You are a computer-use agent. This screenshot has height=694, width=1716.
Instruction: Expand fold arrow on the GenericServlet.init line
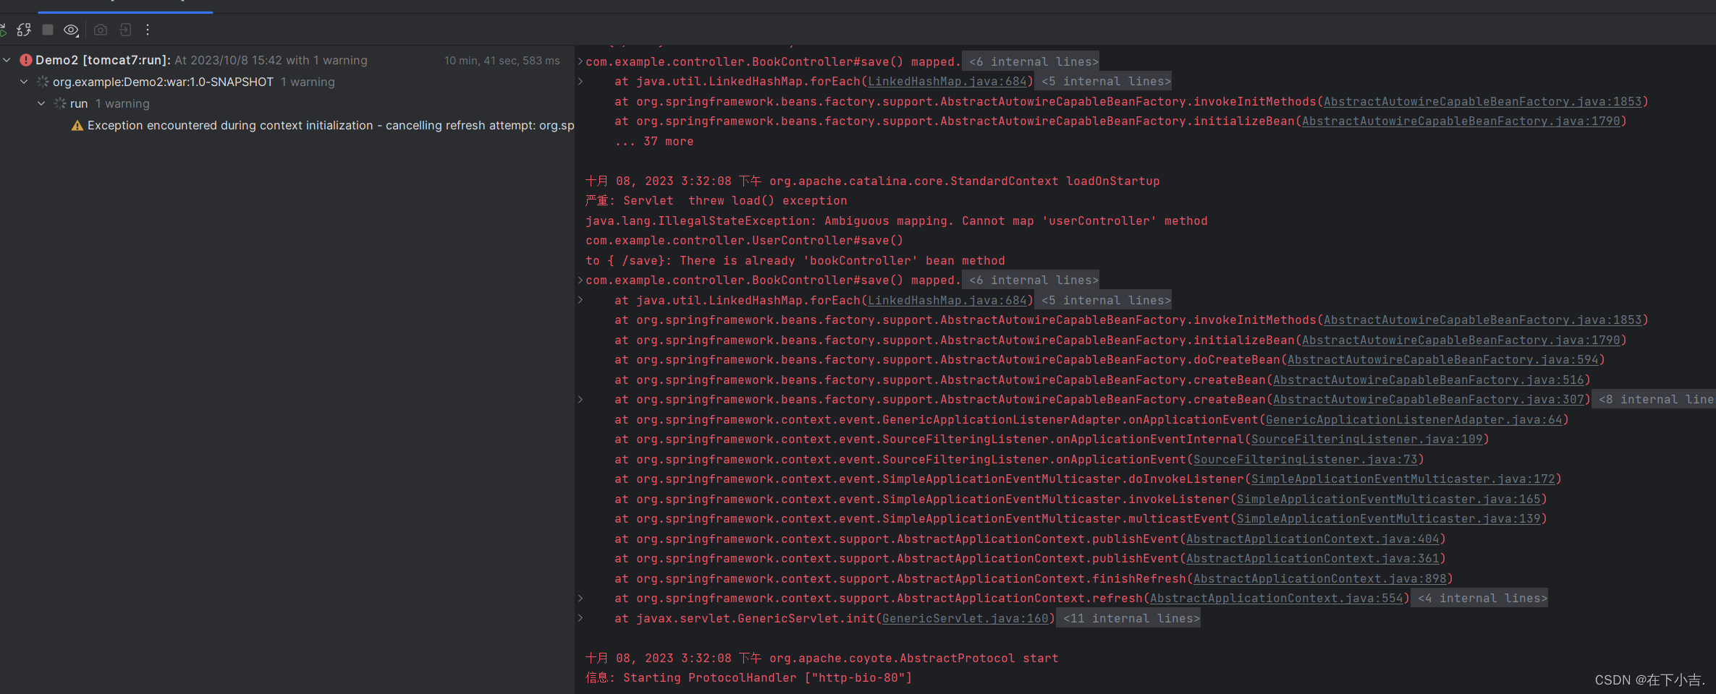580,618
